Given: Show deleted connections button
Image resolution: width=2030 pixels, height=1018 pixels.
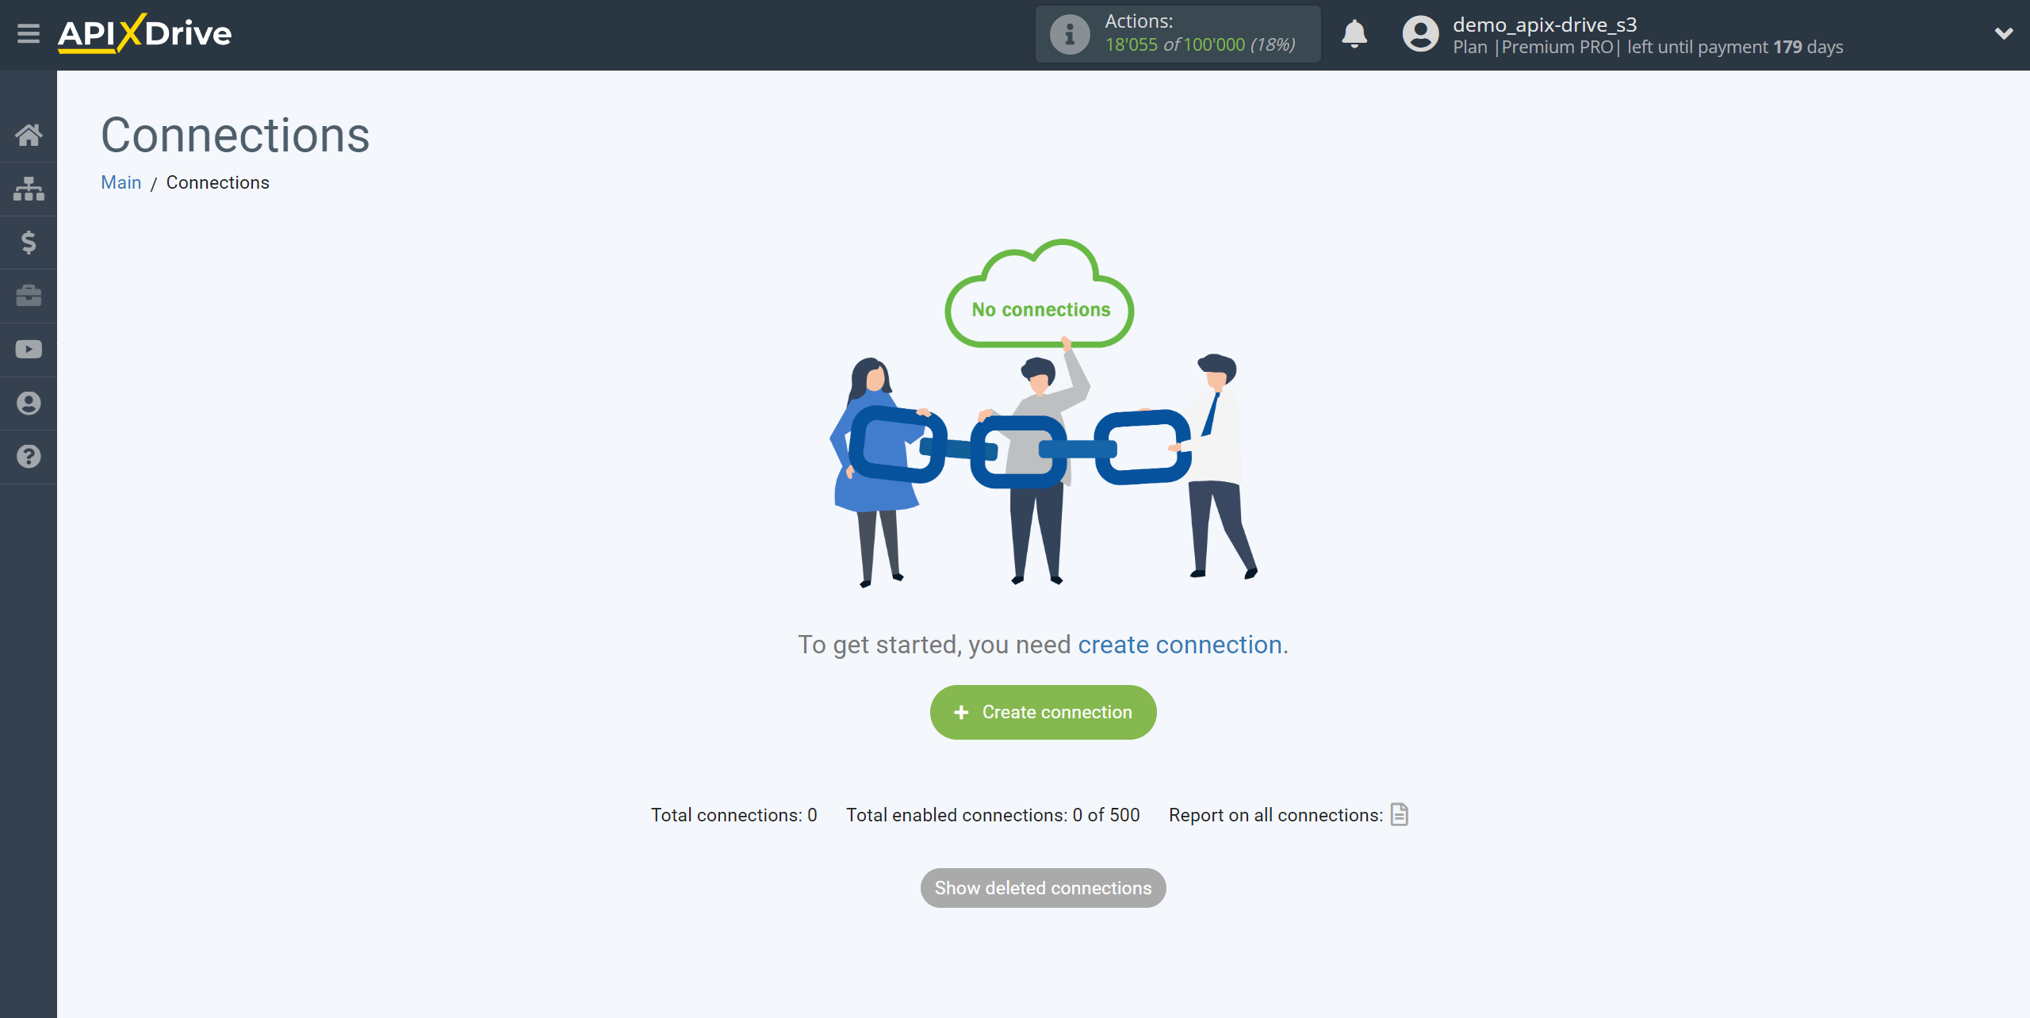Looking at the screenshot, I should click(x=1042, y=887).
